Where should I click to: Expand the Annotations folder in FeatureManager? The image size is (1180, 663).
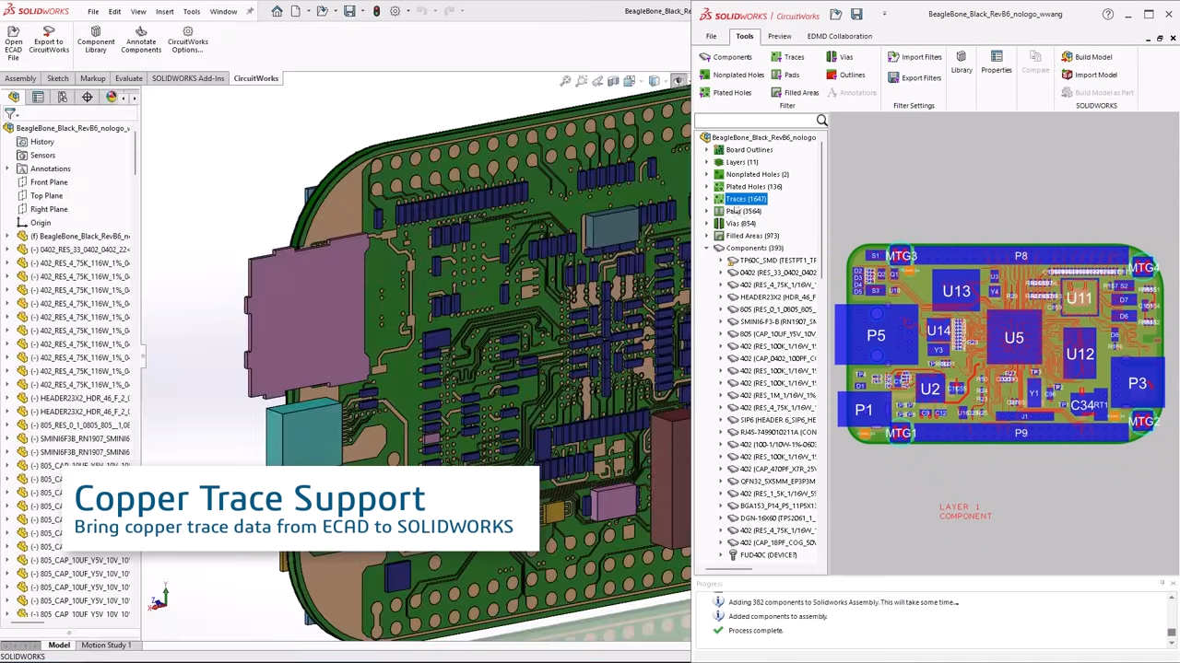pyautogui.click(x=8, y=169)
